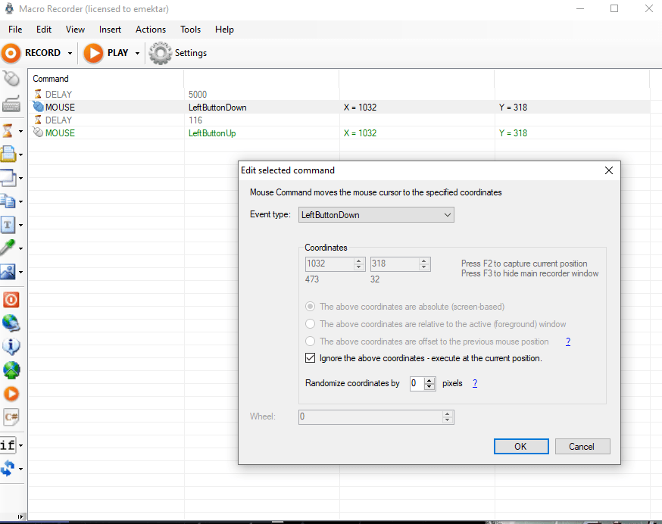Open the Insert menu
Viewport: 662px width, 524px height.
coord(110,30)
